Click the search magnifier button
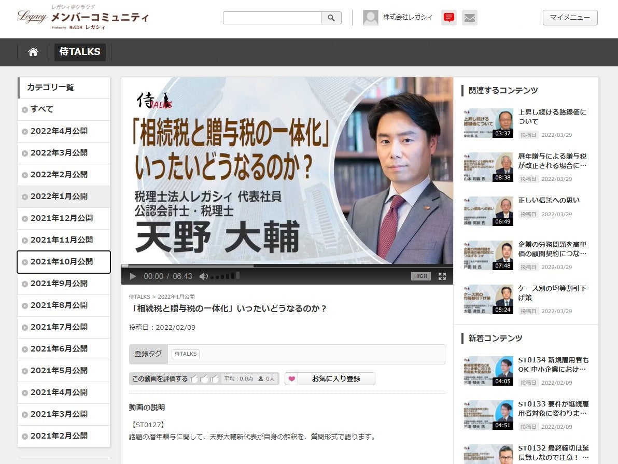 (331, 18)
